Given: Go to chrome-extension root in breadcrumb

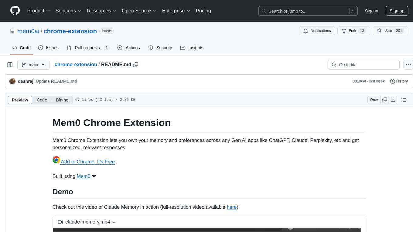Looking at the screenshot, I should click(76, 65).
